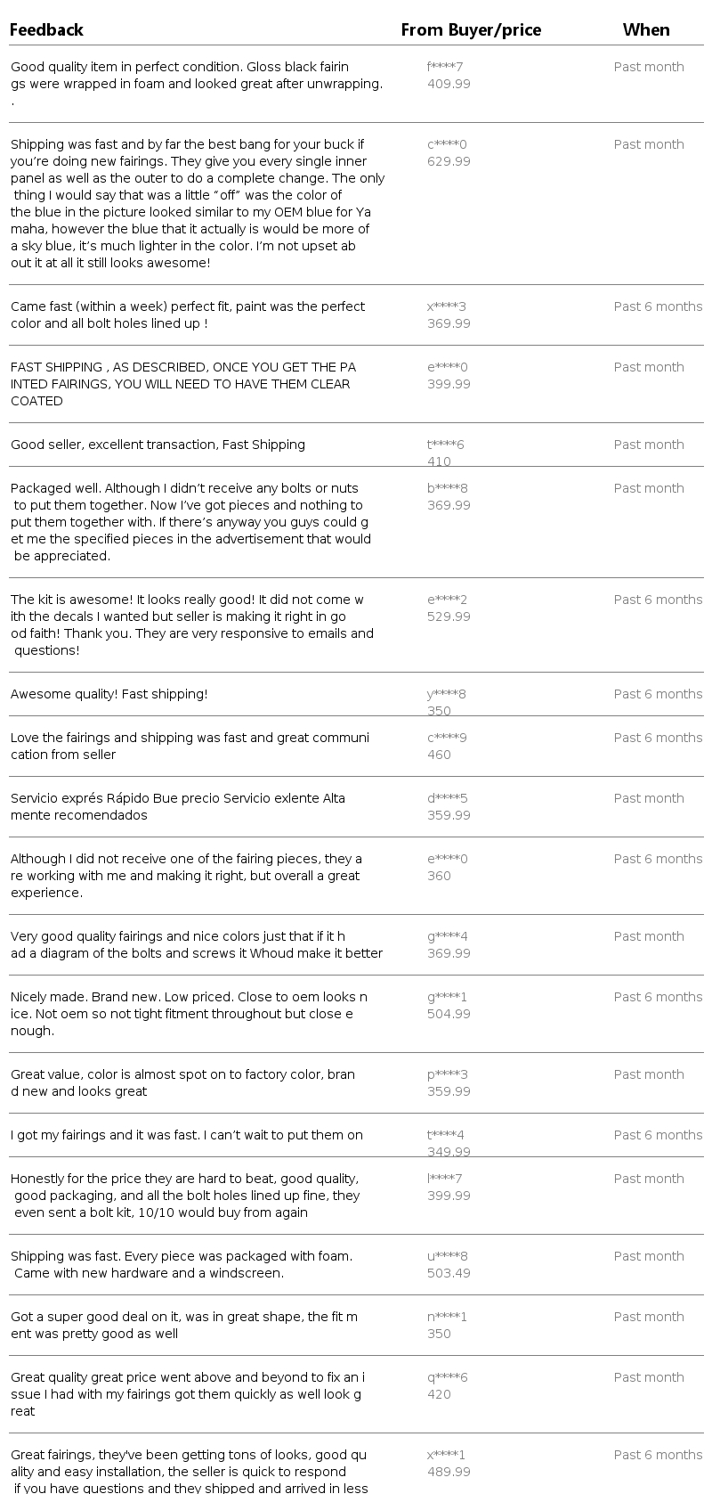The width and height of the screenshot is (712, 1494).
Task: Click 'Awesome quality! Fast shipping!' feedback
Action: pos(109,694)
